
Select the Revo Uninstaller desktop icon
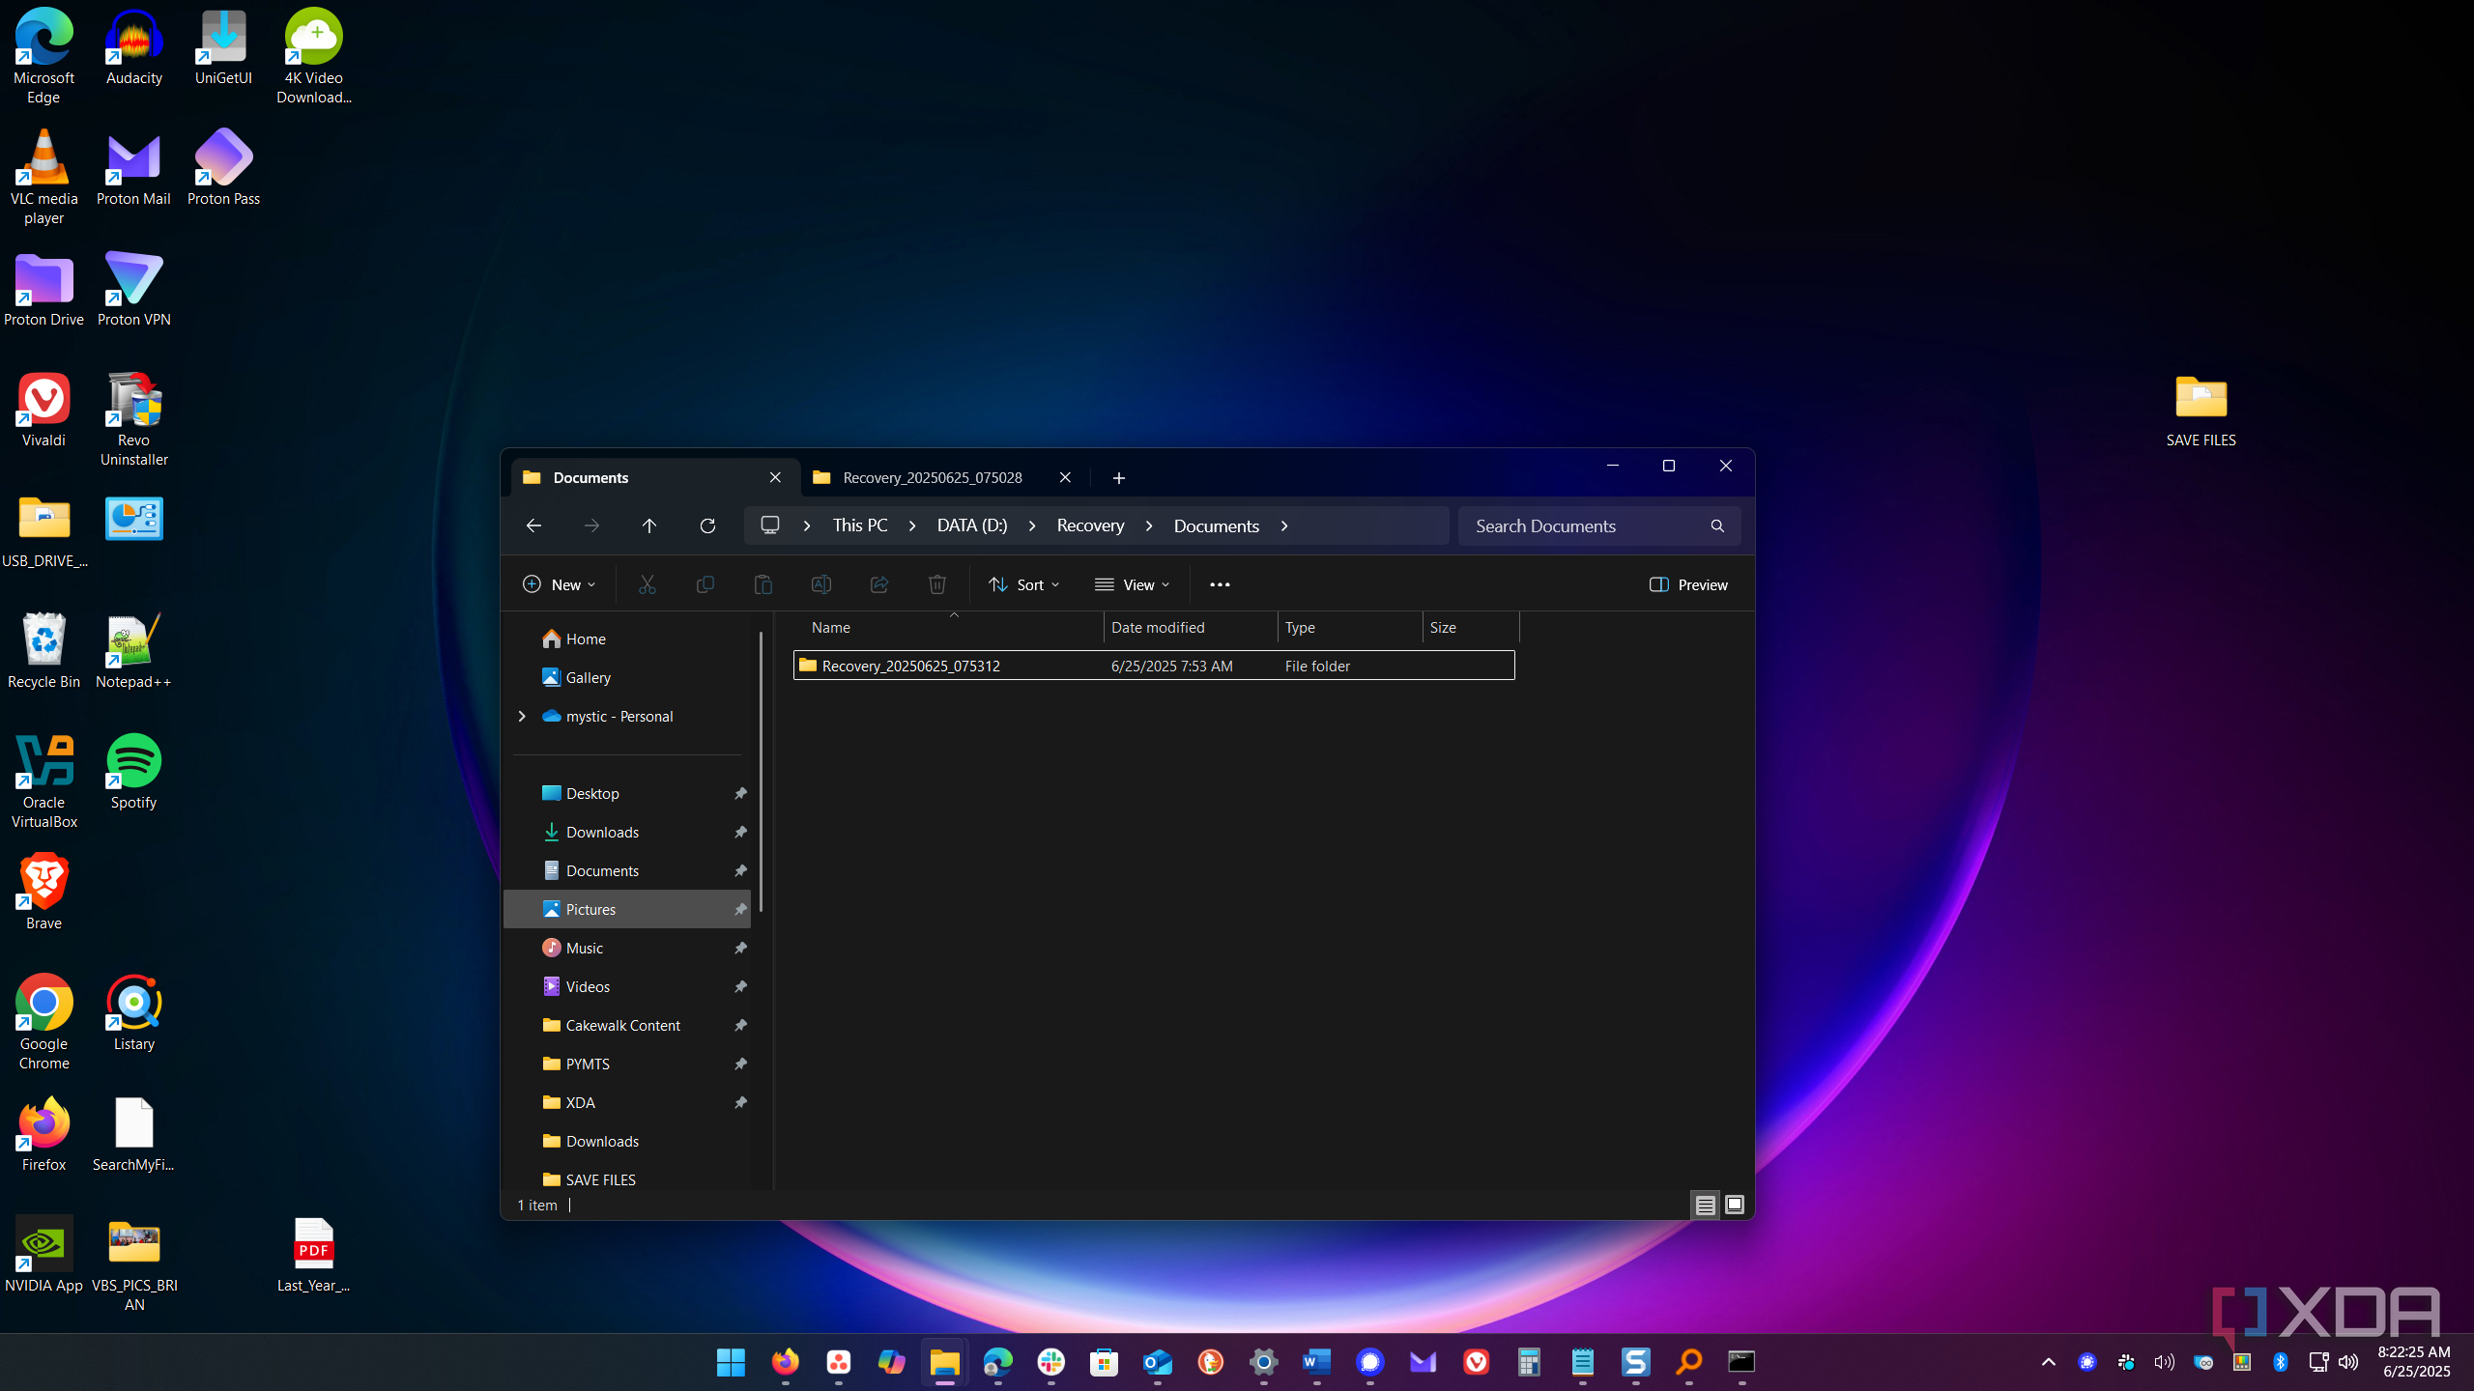pyautogui.click(x=133, y=418)
